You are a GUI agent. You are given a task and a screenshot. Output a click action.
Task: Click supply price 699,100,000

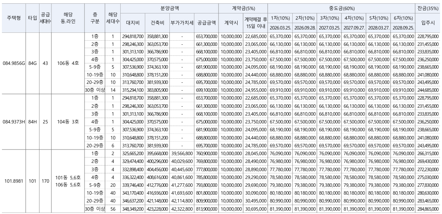coord(206,90)
